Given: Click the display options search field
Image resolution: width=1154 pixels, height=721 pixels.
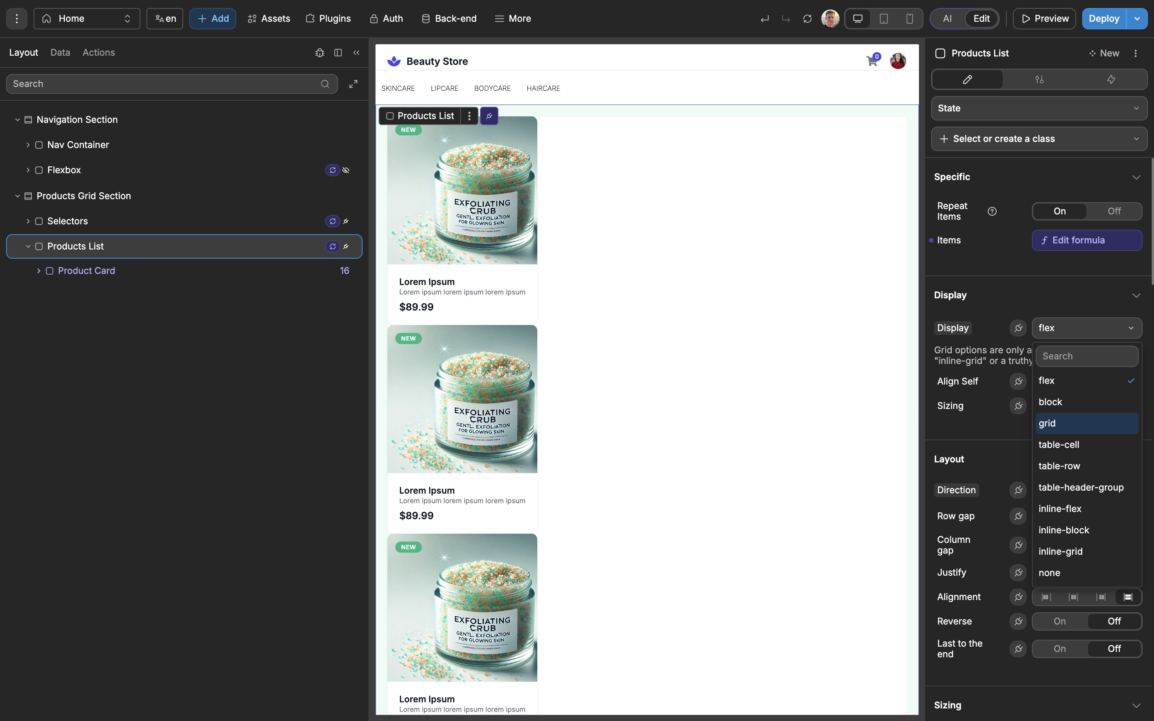Looking at the screenshot, I should [1087, 356].
